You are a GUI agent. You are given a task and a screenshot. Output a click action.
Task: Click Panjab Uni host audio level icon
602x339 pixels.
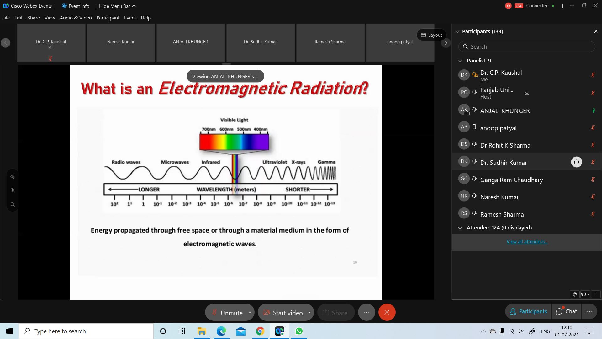527,93
